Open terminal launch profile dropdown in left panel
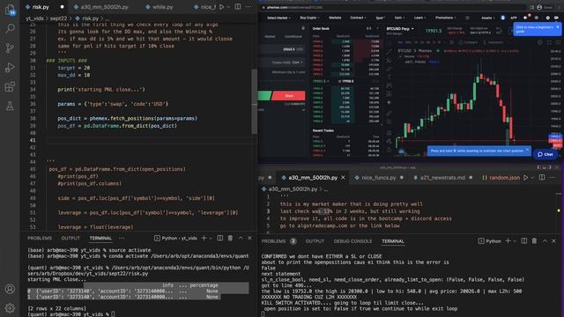564x317 pixels. pyautogui.click(x=211, y=238)
